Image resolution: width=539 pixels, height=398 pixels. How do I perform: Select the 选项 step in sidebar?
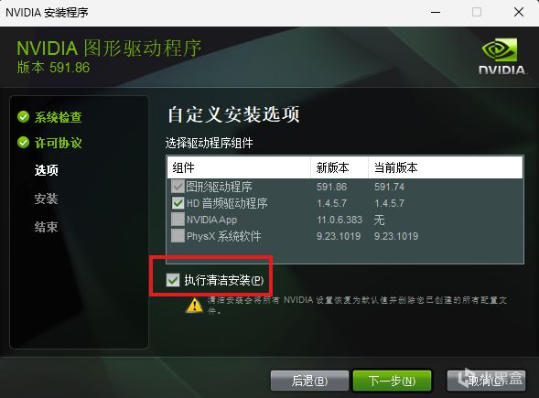pyautogui.click(x=47, y=170)
